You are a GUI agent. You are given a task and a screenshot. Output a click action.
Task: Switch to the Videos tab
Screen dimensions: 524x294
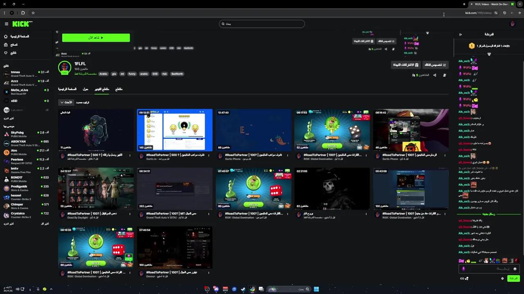point(102,89)
